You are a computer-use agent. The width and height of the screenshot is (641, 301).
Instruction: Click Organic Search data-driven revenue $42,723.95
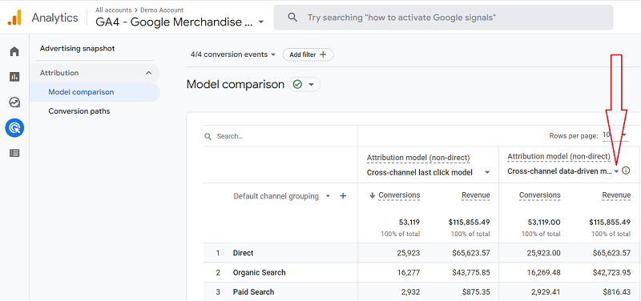pos(611,272)
